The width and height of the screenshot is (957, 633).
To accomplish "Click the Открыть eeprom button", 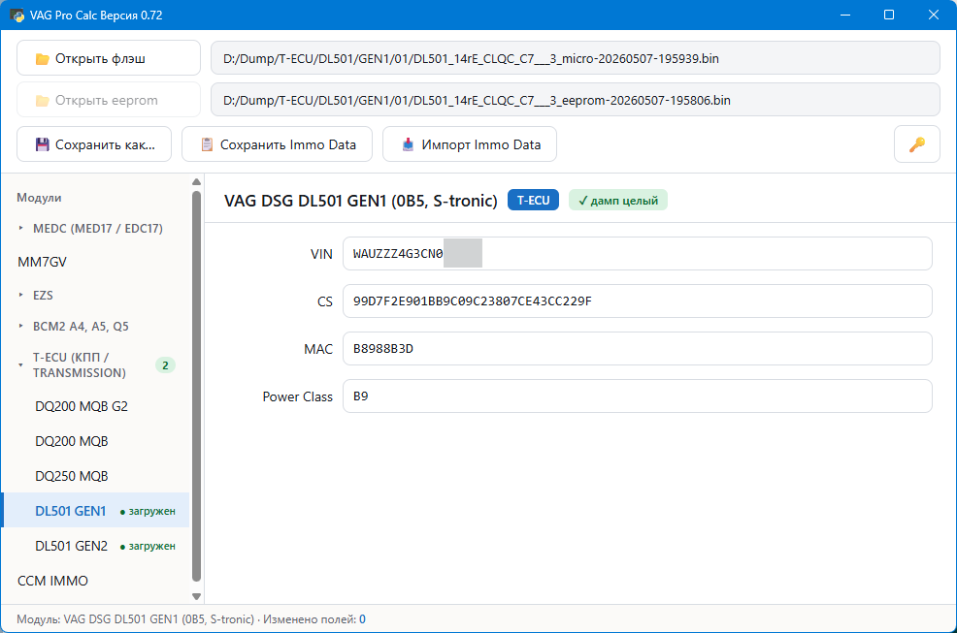I will [109, 100].
